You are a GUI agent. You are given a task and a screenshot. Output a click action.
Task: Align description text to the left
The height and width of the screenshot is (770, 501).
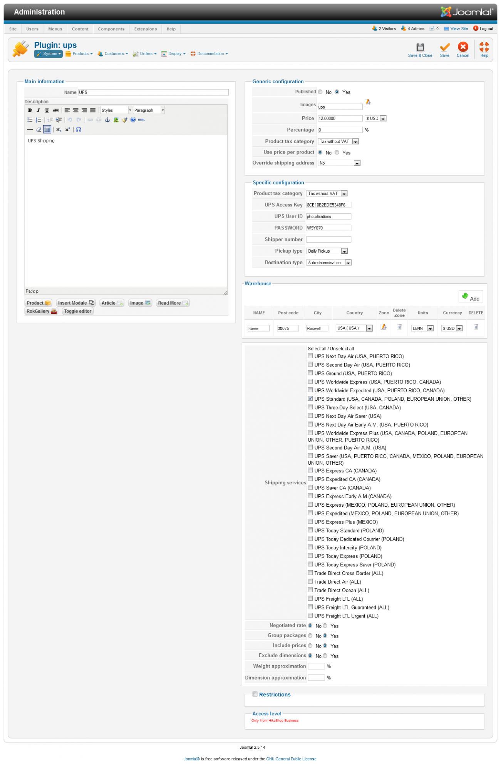pos(67,110)
